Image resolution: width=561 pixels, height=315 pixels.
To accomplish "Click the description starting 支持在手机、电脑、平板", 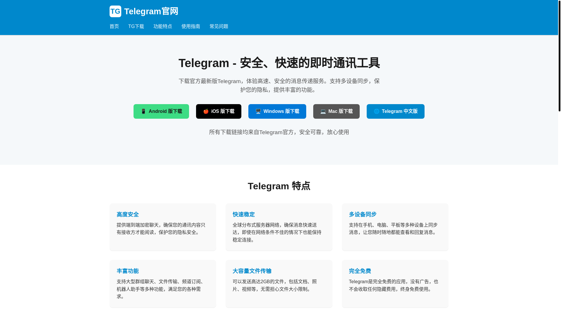I will [393, 229].
